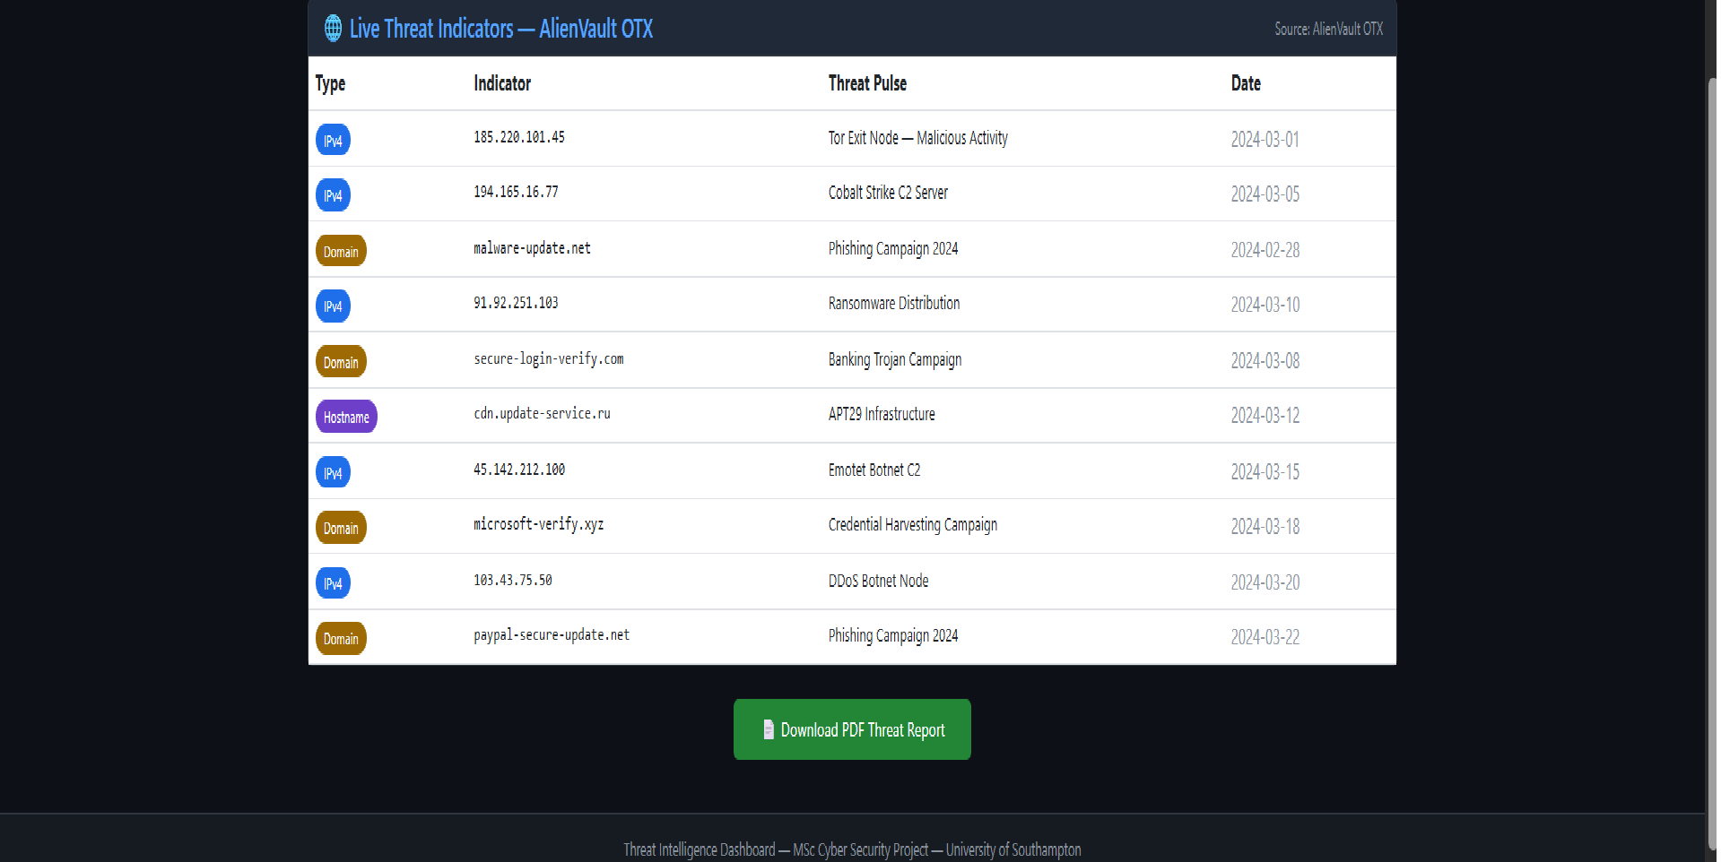1721x862 pixels.
Task: Select the IPv4 badge for 103.43.75.50
Action: (333, 582)
